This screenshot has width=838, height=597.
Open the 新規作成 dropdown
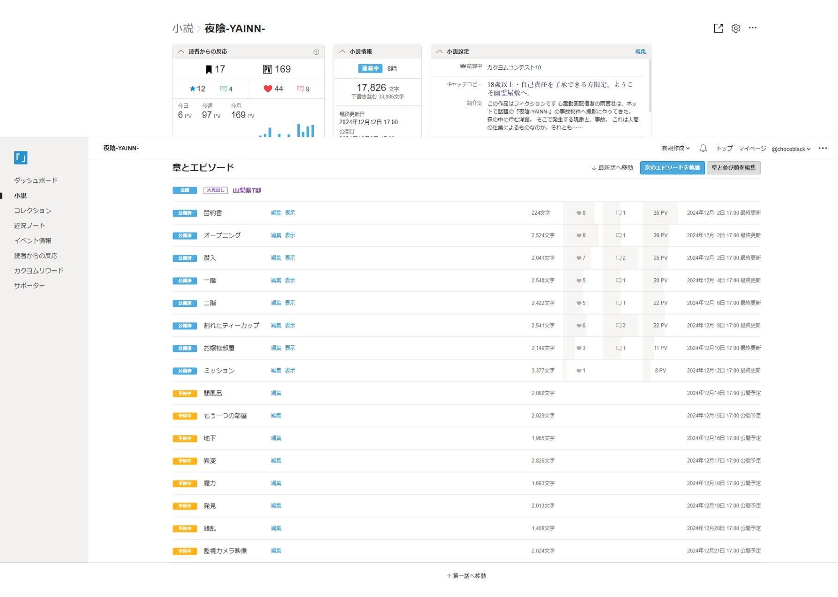click(x=675, y=149)
